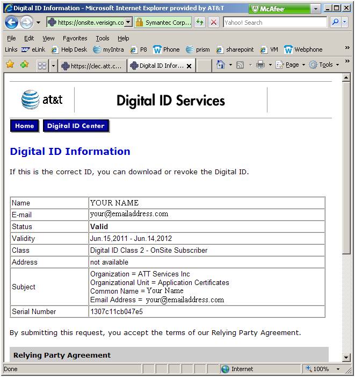Open the Webphone links bar shortcut
This screenshot has width=355, height=377.
click(x=303, y=49)
